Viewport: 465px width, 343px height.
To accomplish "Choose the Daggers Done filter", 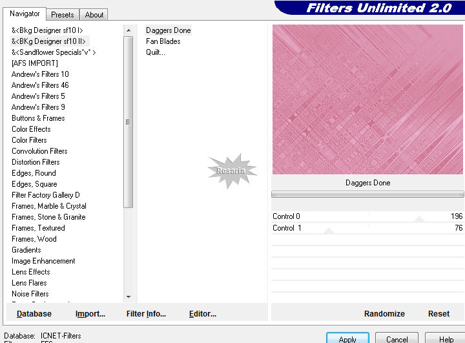I will point(168,30).
